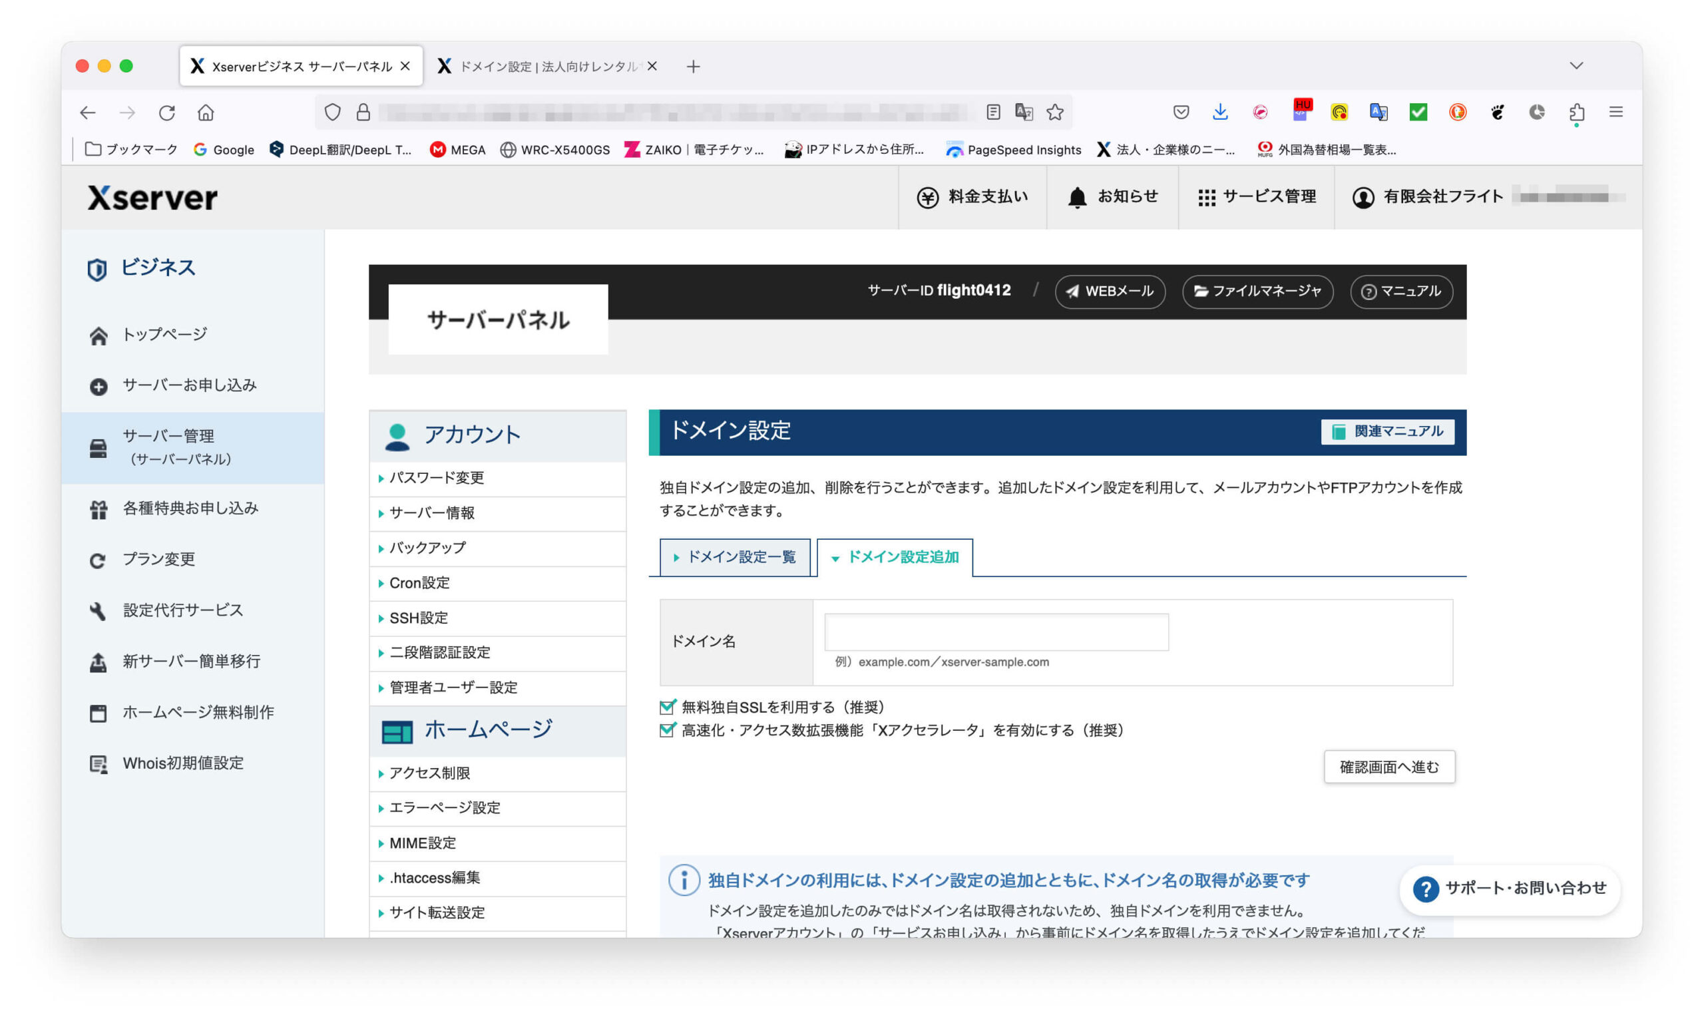Open サーバーお申し込み in sidebar
Viewport: 1704px width, 1019px height.
coord(192,385)
